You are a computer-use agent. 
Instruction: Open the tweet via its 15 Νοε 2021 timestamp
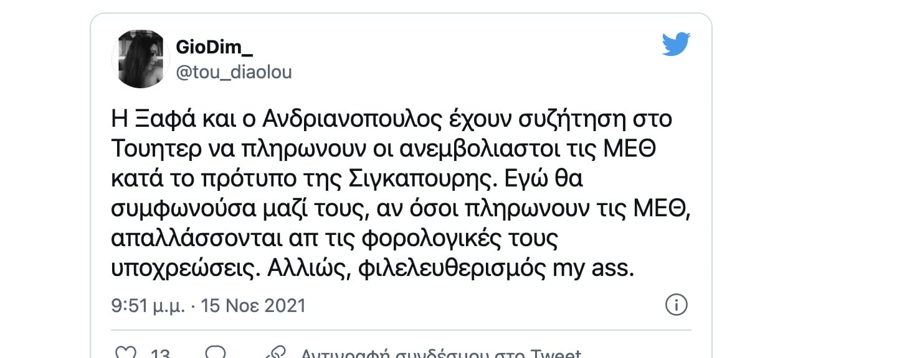209,305
